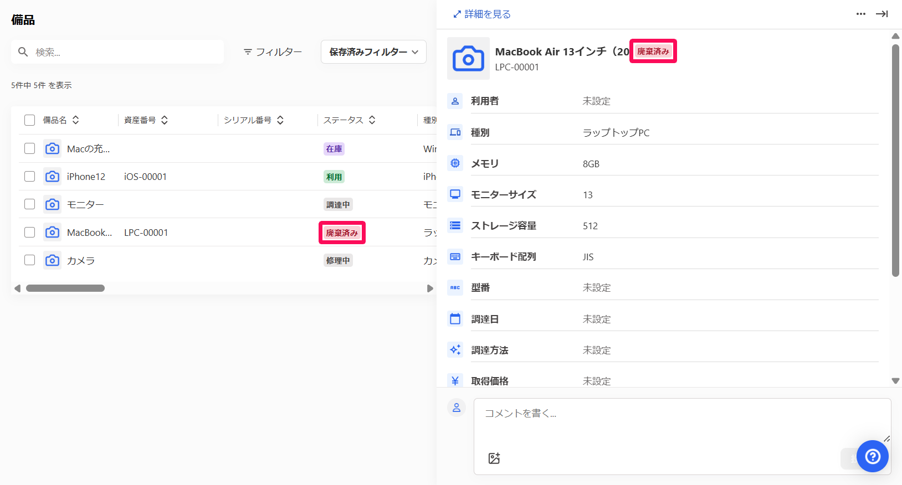
Task: Click the detail panel scroll-down arrow
Action: [x=895, y=381]
